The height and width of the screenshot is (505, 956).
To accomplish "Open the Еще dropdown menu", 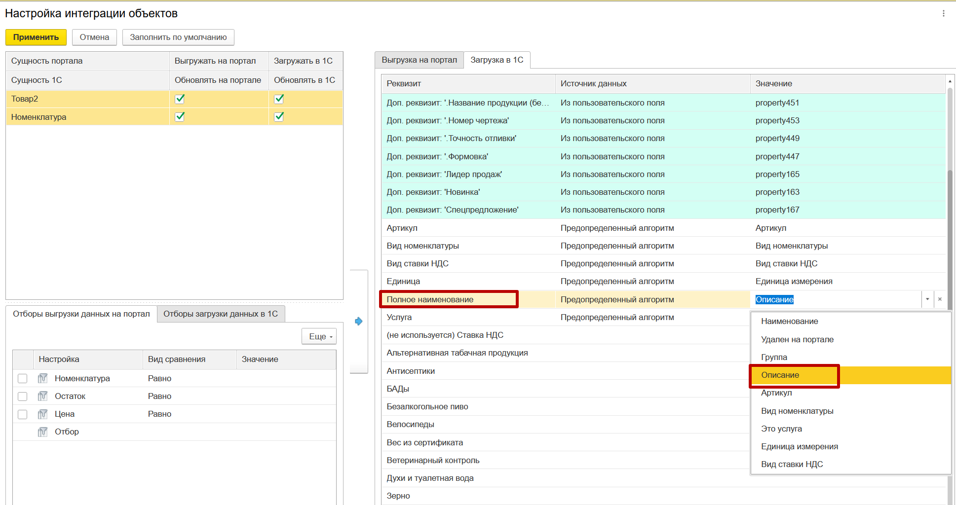I will [x=319, y=336].
